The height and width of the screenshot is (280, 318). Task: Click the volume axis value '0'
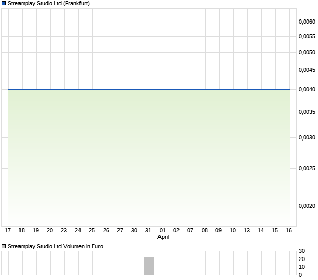pyautogui.click(x=300, y=275)
